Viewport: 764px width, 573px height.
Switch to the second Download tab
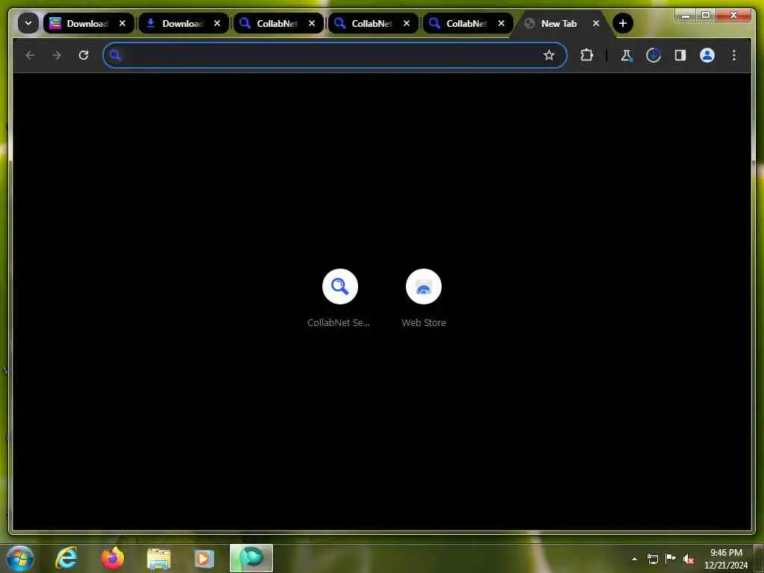click(x=184, y=23)
